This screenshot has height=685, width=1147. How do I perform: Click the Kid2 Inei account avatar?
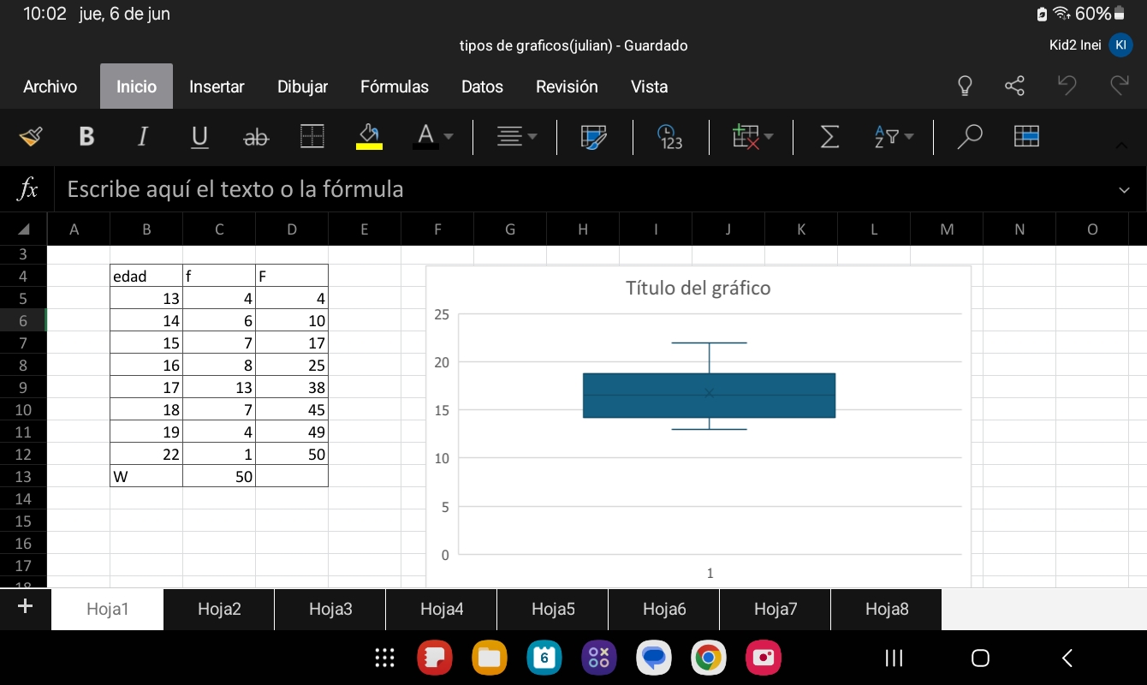coord(1120,45)
